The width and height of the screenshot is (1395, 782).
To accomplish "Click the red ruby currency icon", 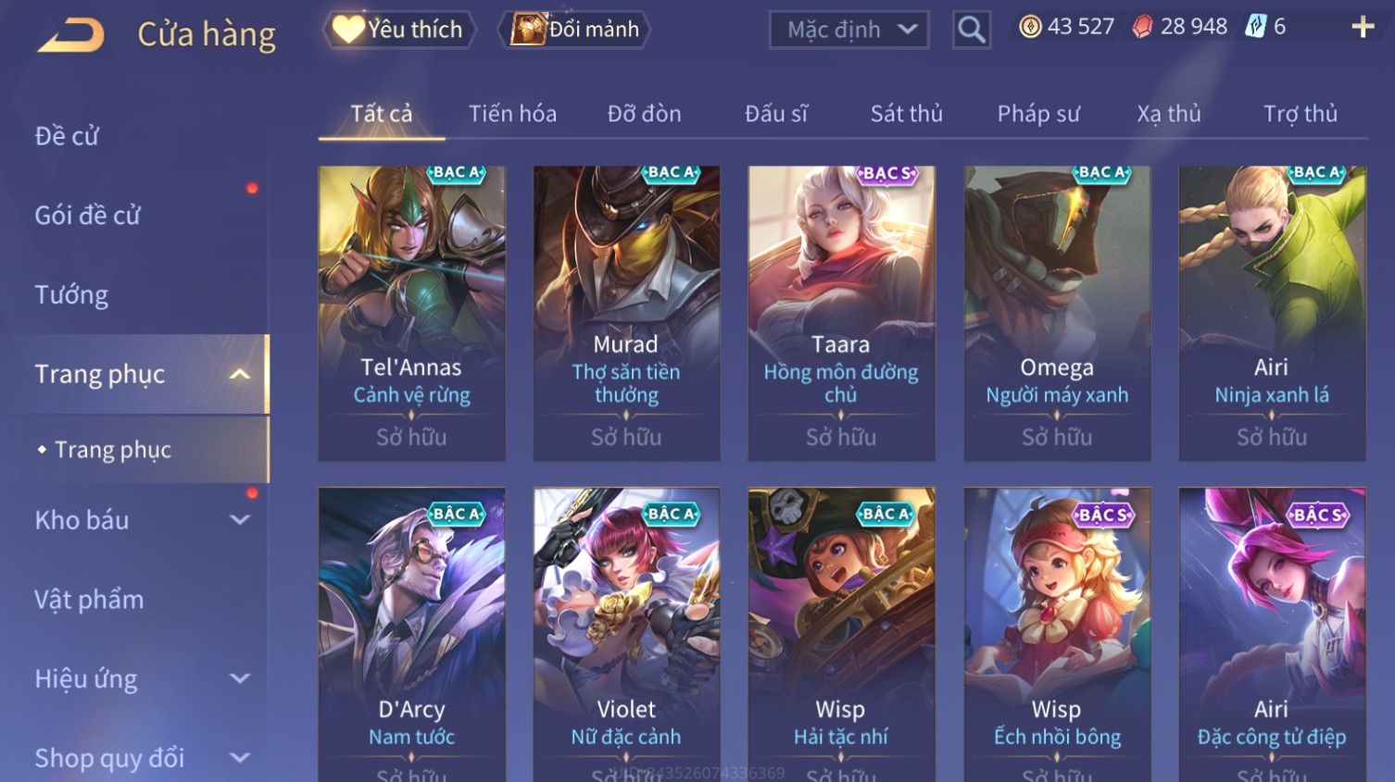I will pos(1143,28).
